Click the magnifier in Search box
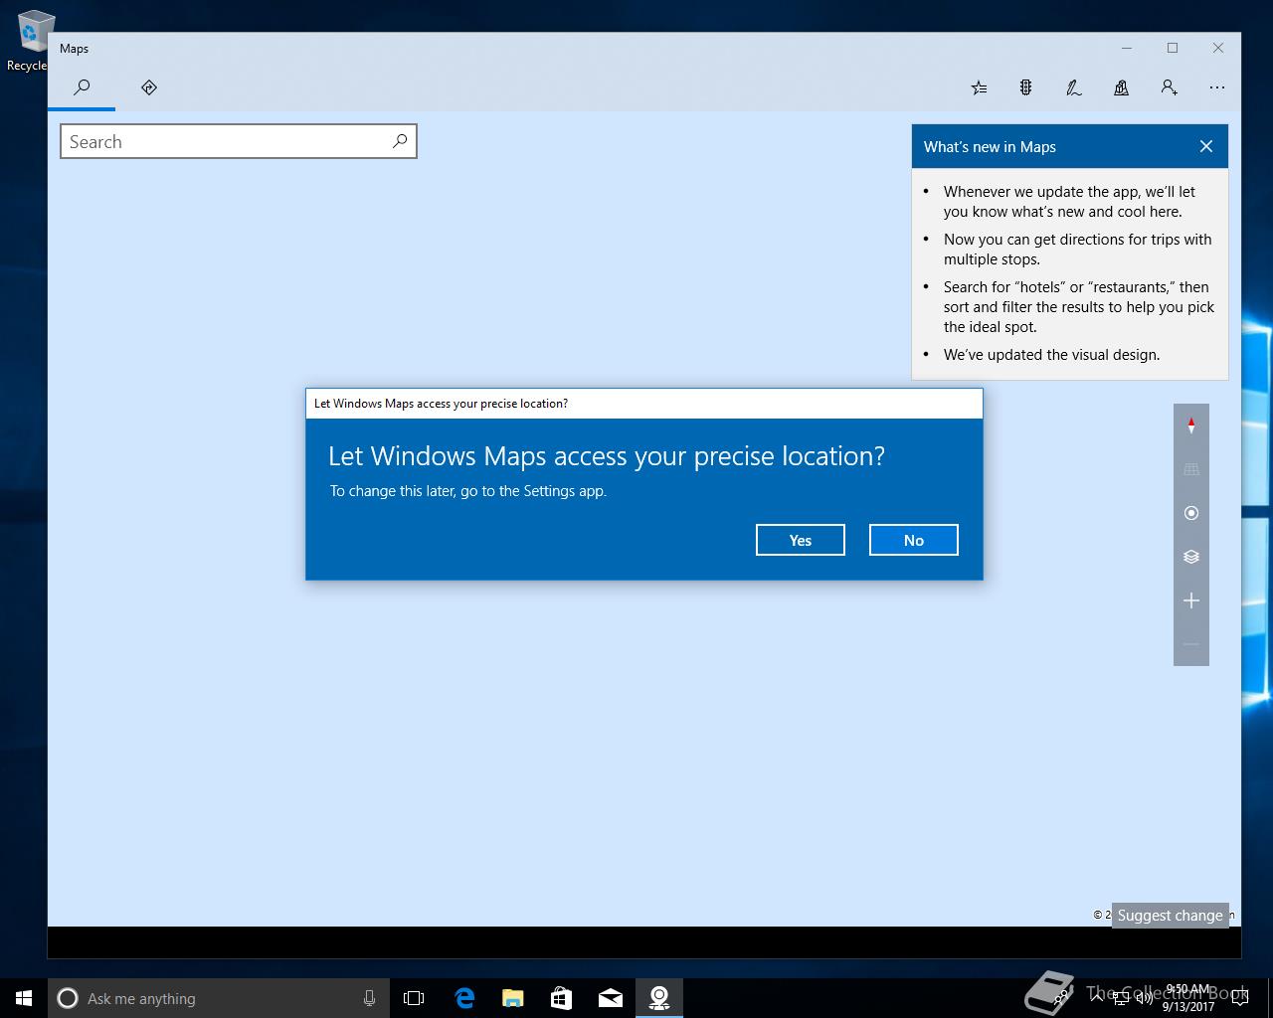1273x1018 pixels. point(399,141)
